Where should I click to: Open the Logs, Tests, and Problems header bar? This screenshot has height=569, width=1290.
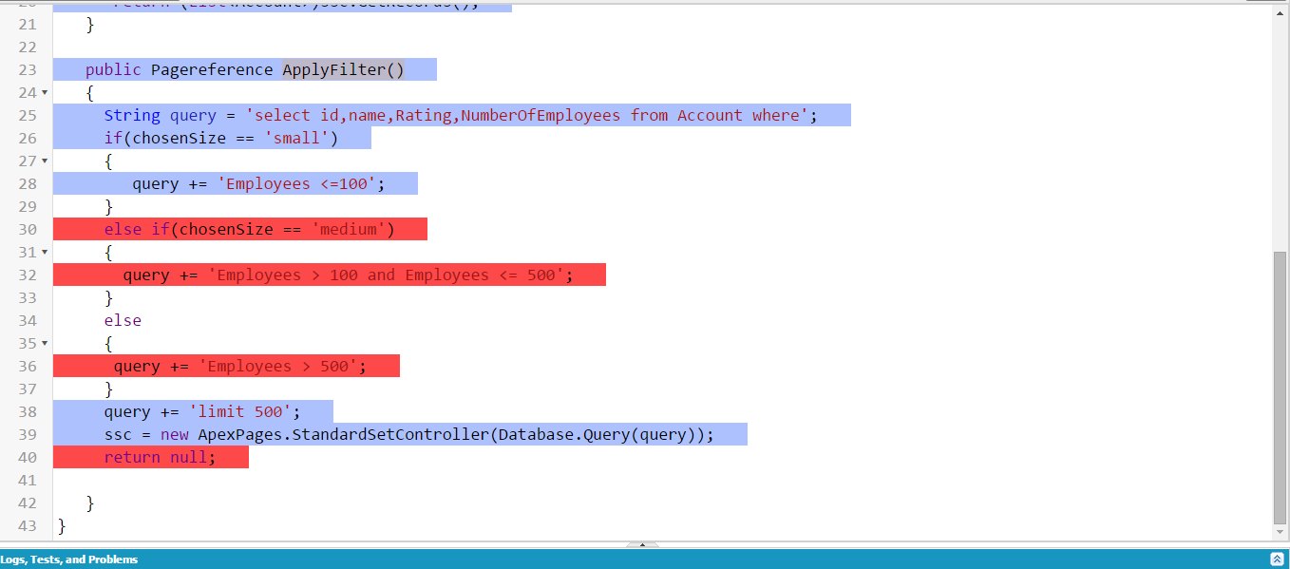(x=69, y=560)
